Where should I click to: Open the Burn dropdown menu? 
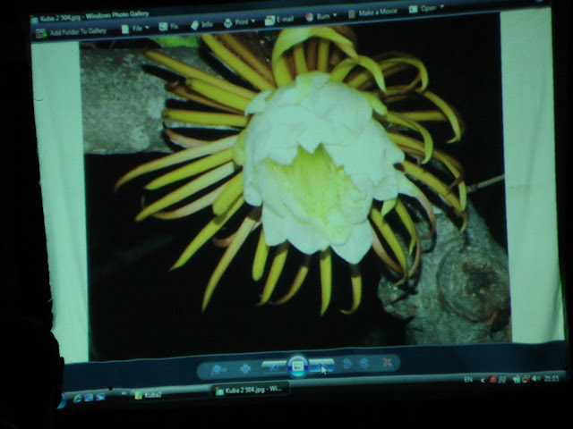tap(321, 16)
